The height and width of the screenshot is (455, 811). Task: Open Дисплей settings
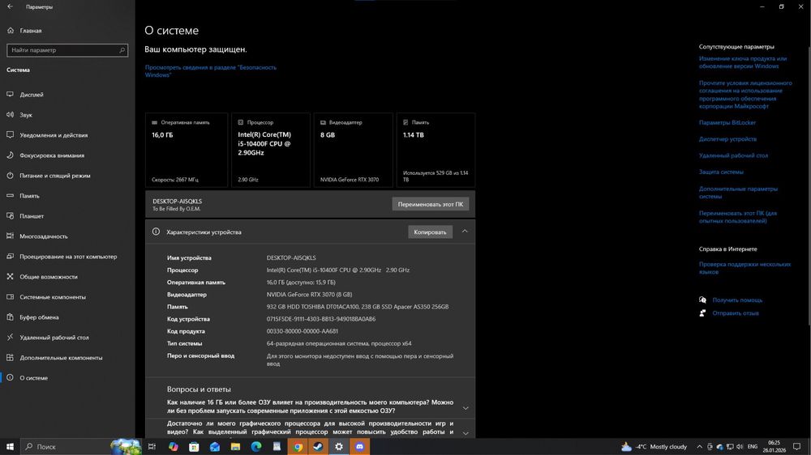tap(32, 95)
